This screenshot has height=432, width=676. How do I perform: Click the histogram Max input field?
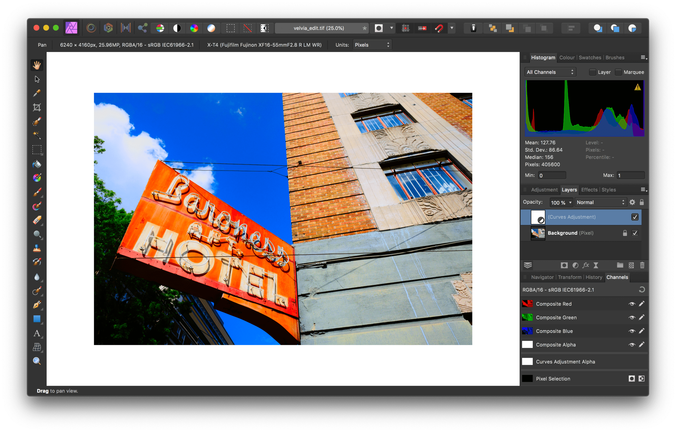[630, 175]
